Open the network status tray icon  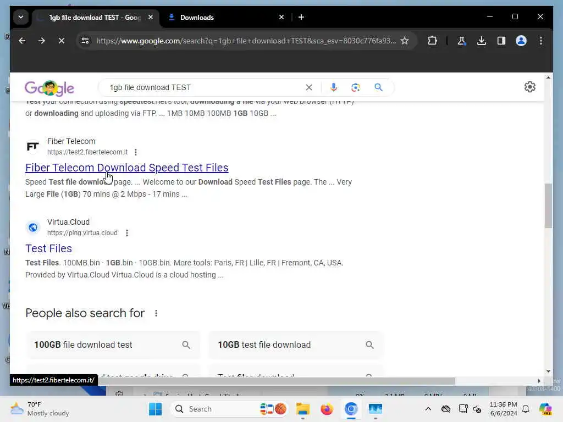[463, 409]
